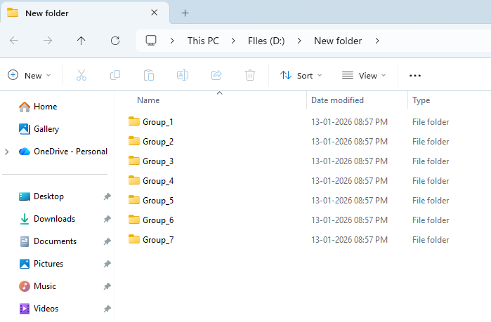Sort by the Name column header

click(x=148, y=100)
